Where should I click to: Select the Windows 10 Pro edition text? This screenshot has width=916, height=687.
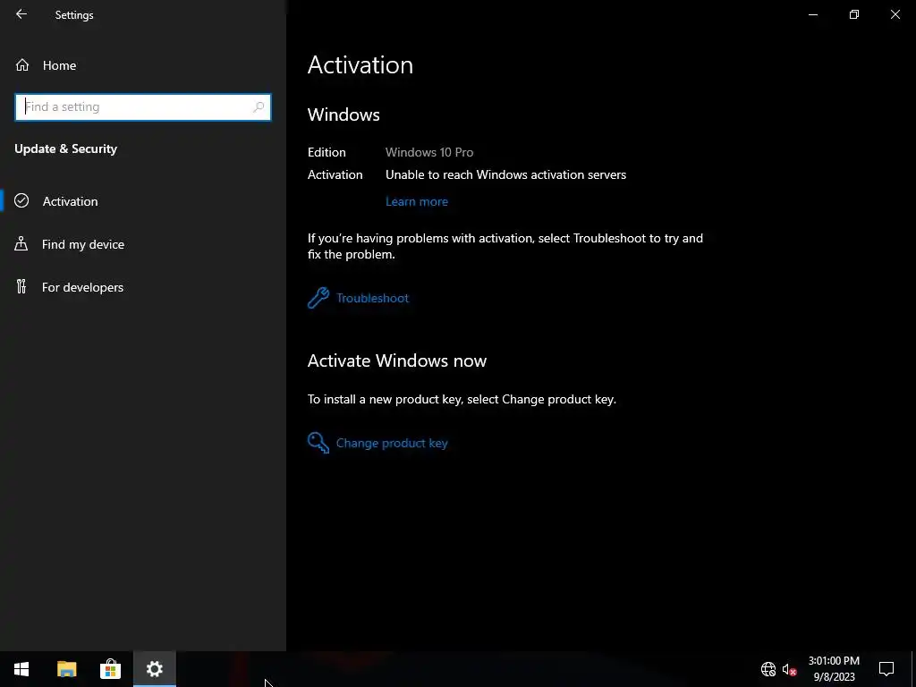[428, 152]
